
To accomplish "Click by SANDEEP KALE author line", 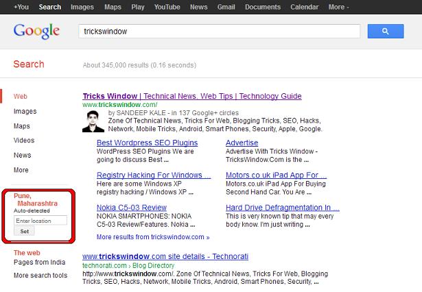I will [174, 112].
